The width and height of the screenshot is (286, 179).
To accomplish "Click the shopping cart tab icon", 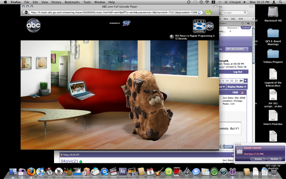I will click(x=248, y=24).
